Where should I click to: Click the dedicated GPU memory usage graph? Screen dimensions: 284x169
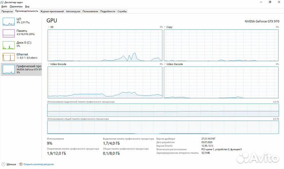tap(163, 110)
